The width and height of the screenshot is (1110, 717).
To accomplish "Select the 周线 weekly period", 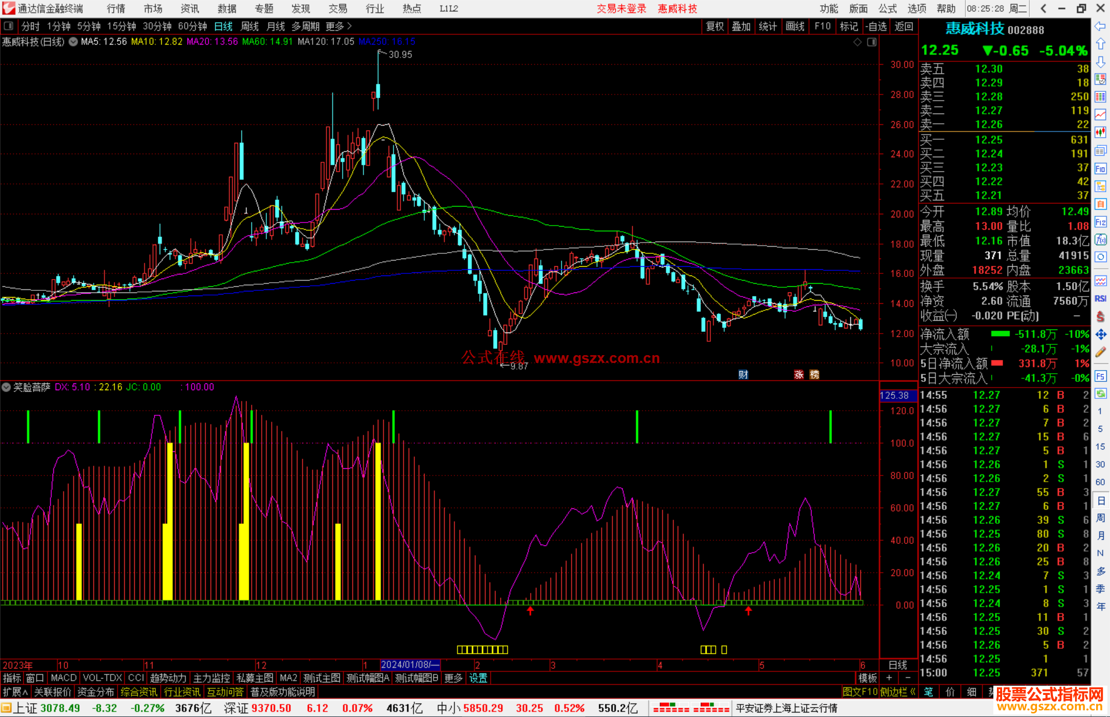I will pos(250,26).
